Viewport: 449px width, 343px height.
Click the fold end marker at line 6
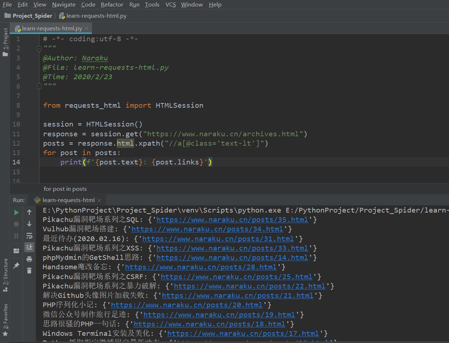(39, 86)
